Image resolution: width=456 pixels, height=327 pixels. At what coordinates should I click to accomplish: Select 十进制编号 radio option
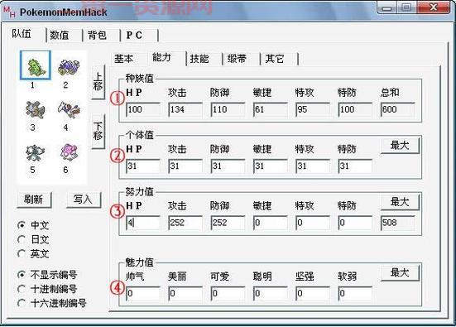[x=47, y=289]
